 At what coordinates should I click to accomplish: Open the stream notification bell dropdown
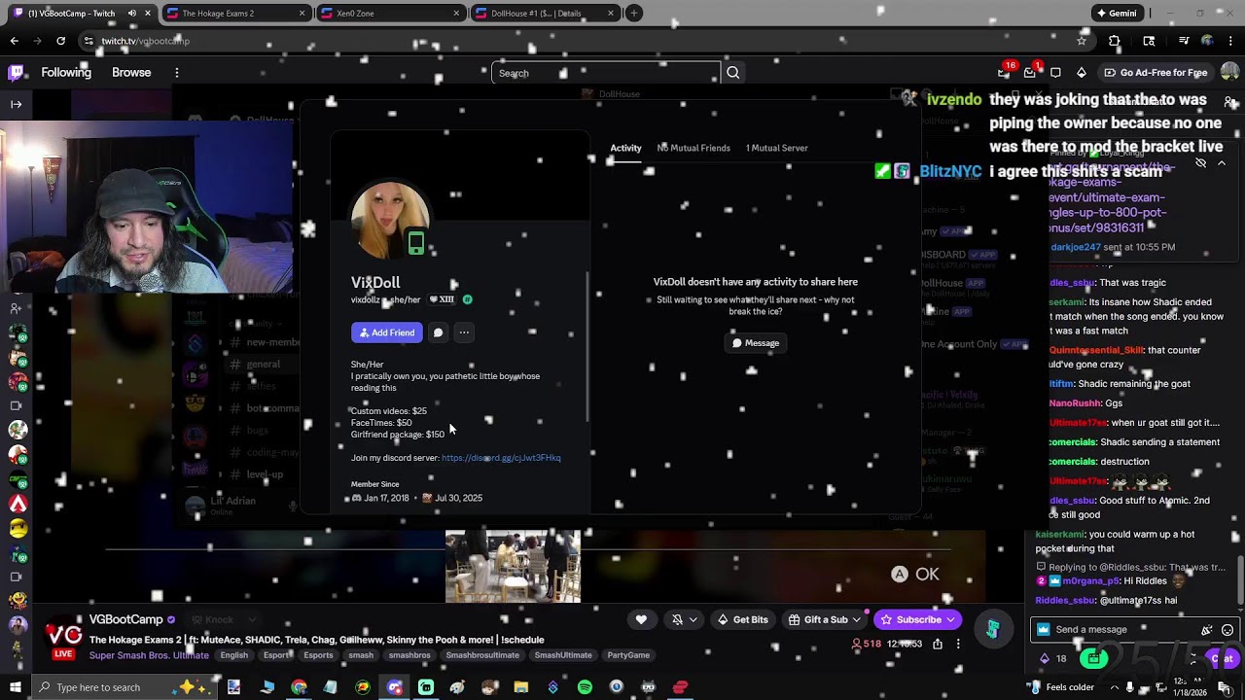point(685,619)
